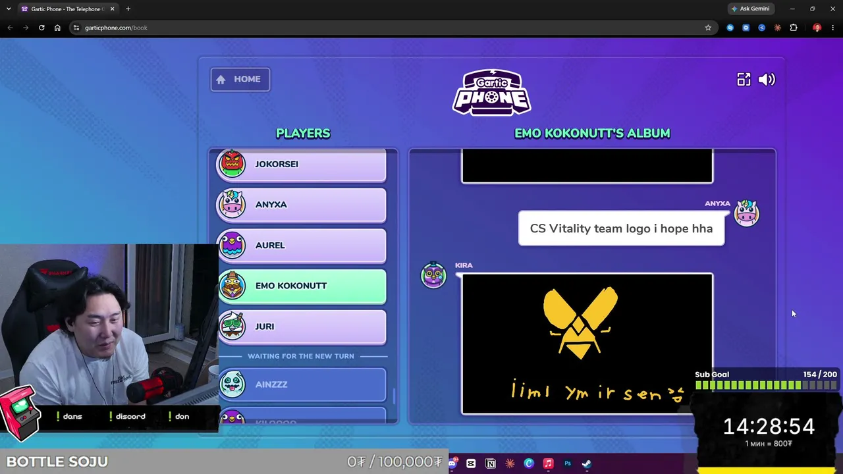Open Canva from the taskbar
The image size is (843, 474).
529,464
